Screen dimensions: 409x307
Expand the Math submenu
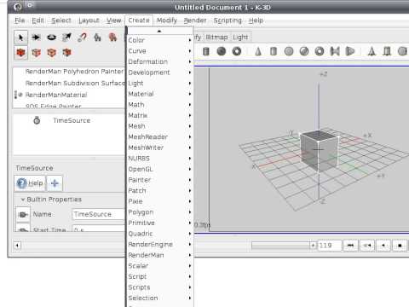[159, 105]
